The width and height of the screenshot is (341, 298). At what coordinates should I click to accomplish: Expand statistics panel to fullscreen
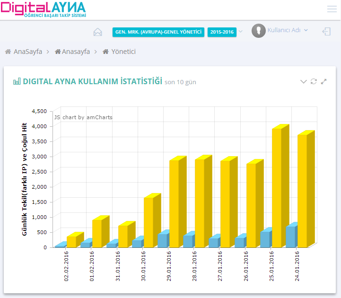pyautogui.click(x=324, y=81)
